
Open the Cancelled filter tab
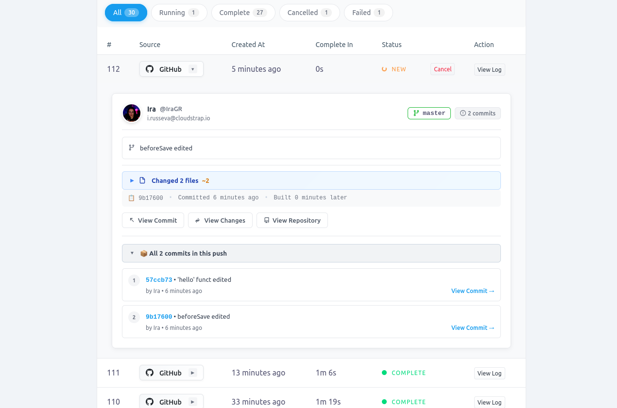point(309,13)
